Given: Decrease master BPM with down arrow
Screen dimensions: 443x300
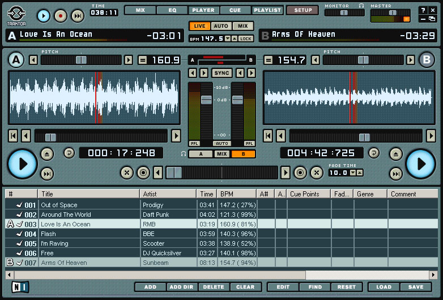Looking at the screenshot, I should pyautogui.click(x=228, y=38).
